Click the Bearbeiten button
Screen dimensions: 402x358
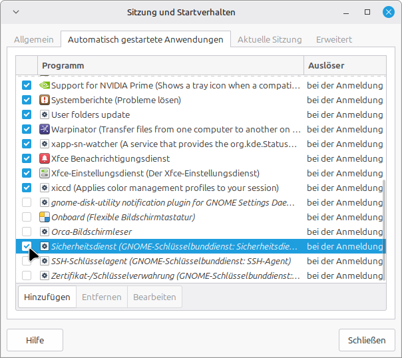[x=154, y=297]
